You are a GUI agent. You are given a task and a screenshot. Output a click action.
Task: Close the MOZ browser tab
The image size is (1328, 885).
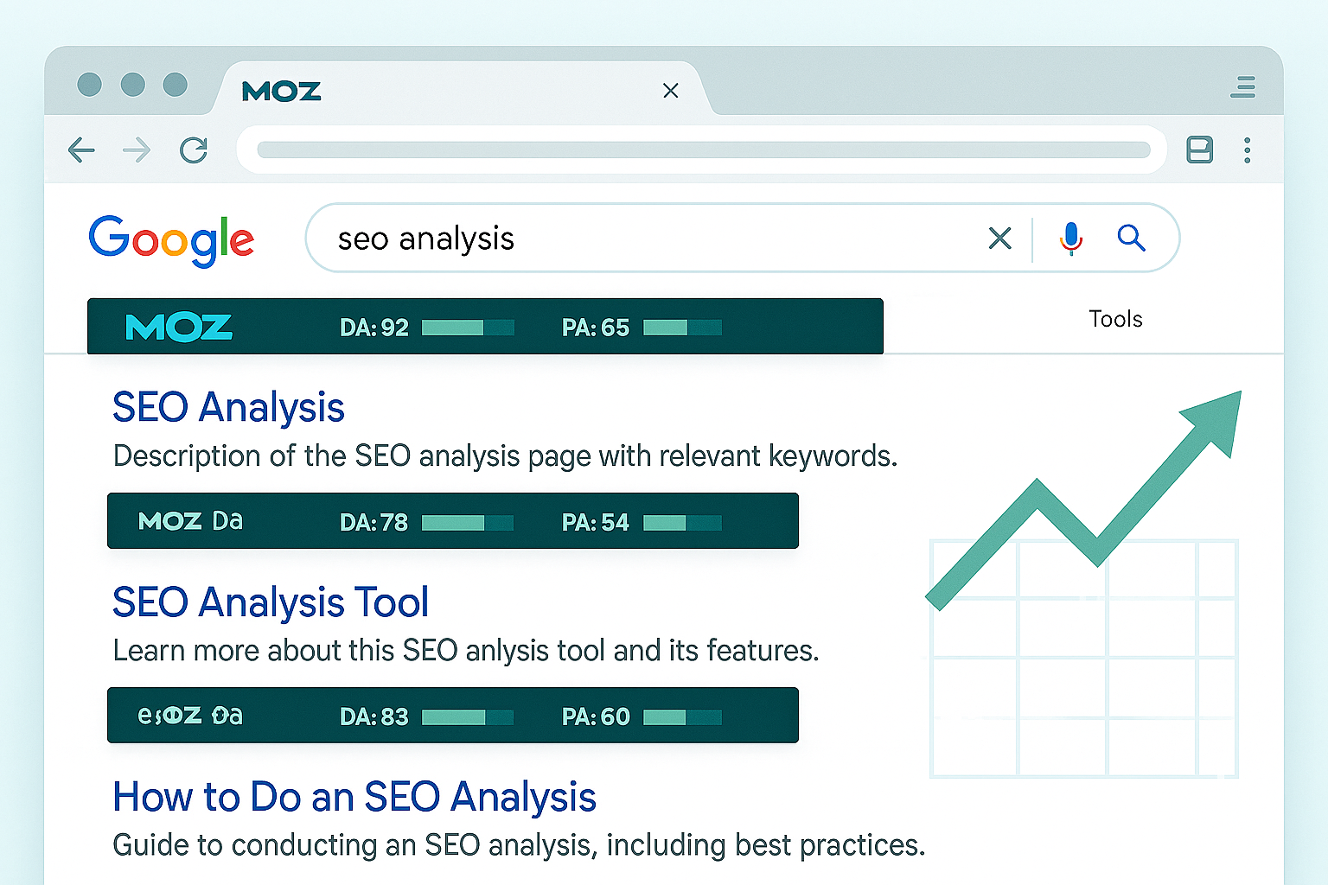click(x=670, y=91)
